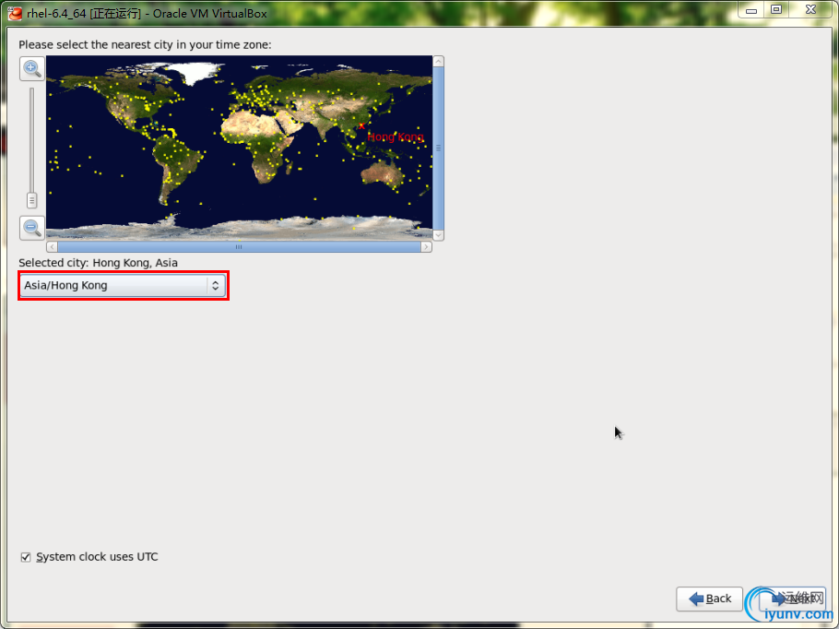Open the Asia/Hong Kong timezone dropdown
This screenshot has height=629, width=839.
123,285
